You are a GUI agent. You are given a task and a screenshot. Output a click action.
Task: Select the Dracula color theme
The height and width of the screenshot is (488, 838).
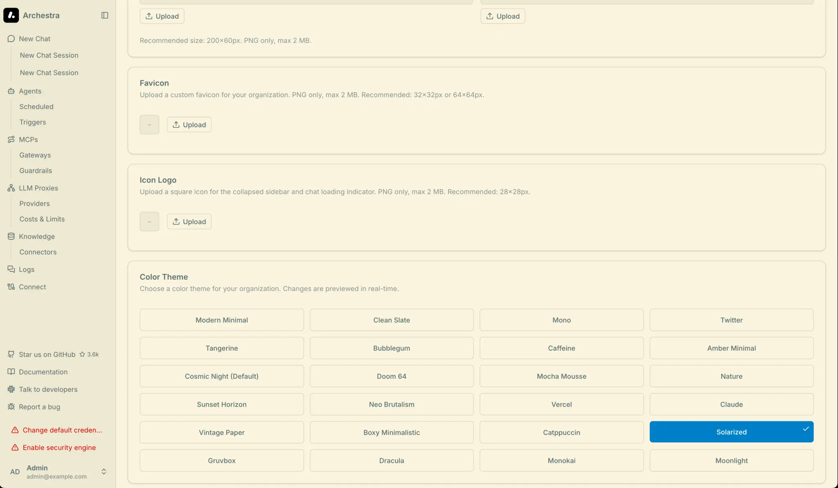coord(391,461)
